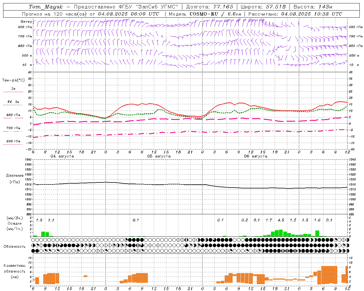Click the 1.7 three-hour precipitation value
The image size is (364, 291).
pyautogui.click(x=269, y=220)
